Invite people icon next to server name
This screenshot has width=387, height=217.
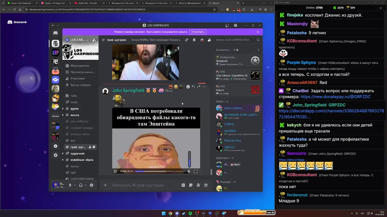94,40
